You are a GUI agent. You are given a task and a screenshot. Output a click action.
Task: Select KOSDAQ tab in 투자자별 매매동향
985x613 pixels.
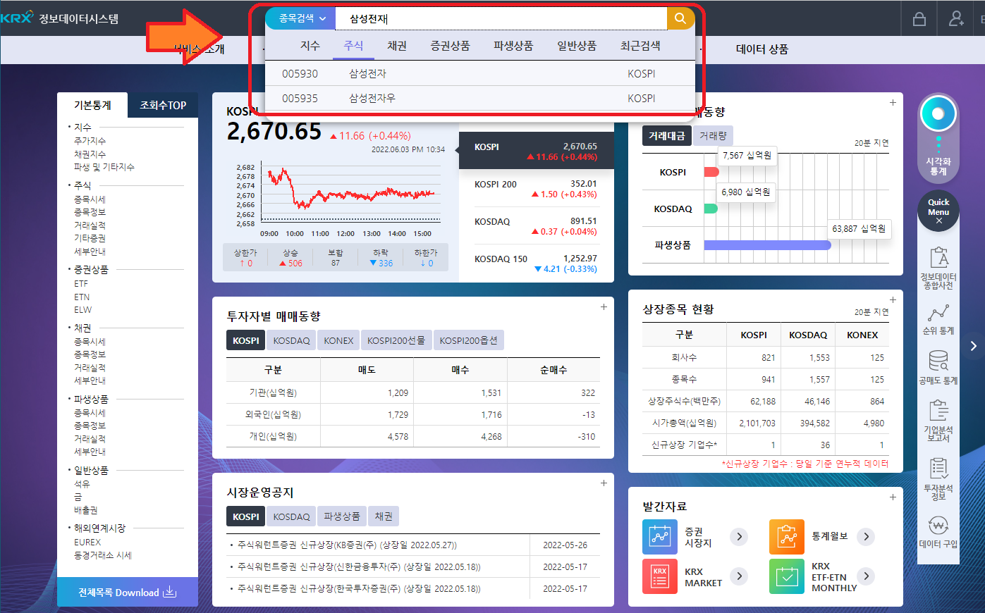tap(291, 340)
